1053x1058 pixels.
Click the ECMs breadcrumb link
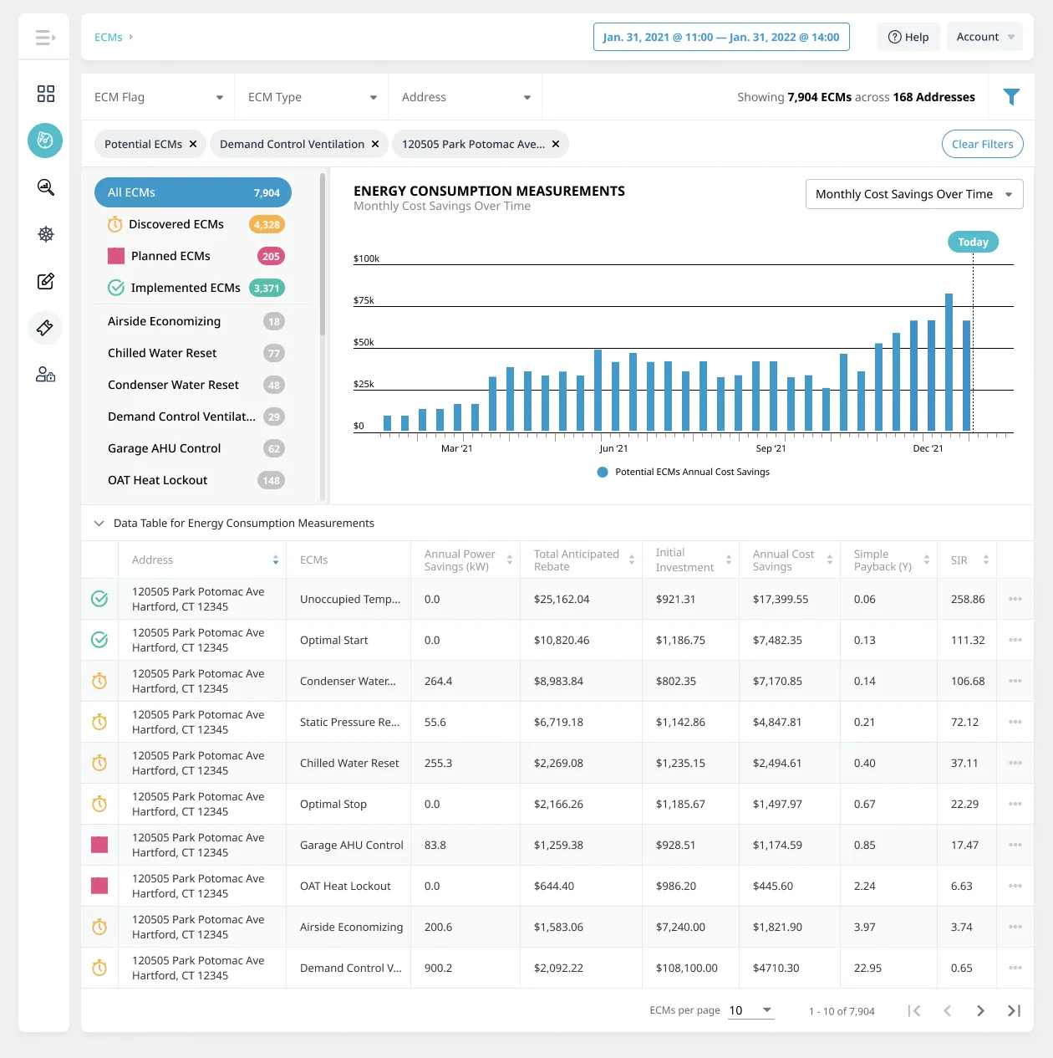[x=108, y=37]
